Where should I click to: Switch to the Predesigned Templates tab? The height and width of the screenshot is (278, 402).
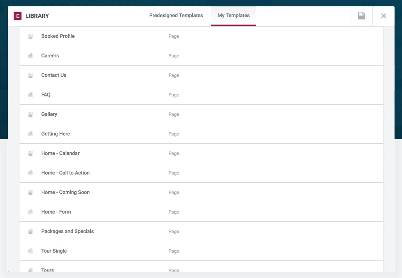coord(176,16)
